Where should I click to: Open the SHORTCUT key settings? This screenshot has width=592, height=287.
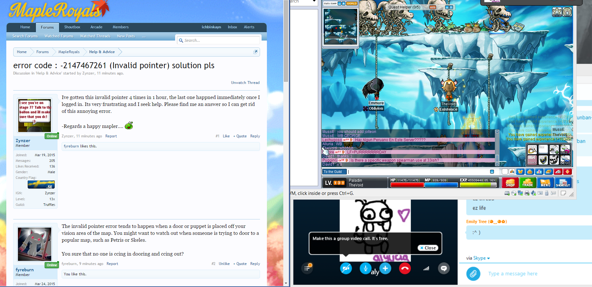[563, 183]
